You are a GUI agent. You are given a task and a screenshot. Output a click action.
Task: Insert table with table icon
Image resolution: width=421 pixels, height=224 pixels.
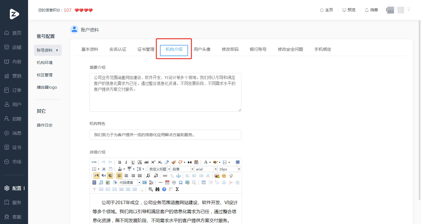[x=203, y=182]
